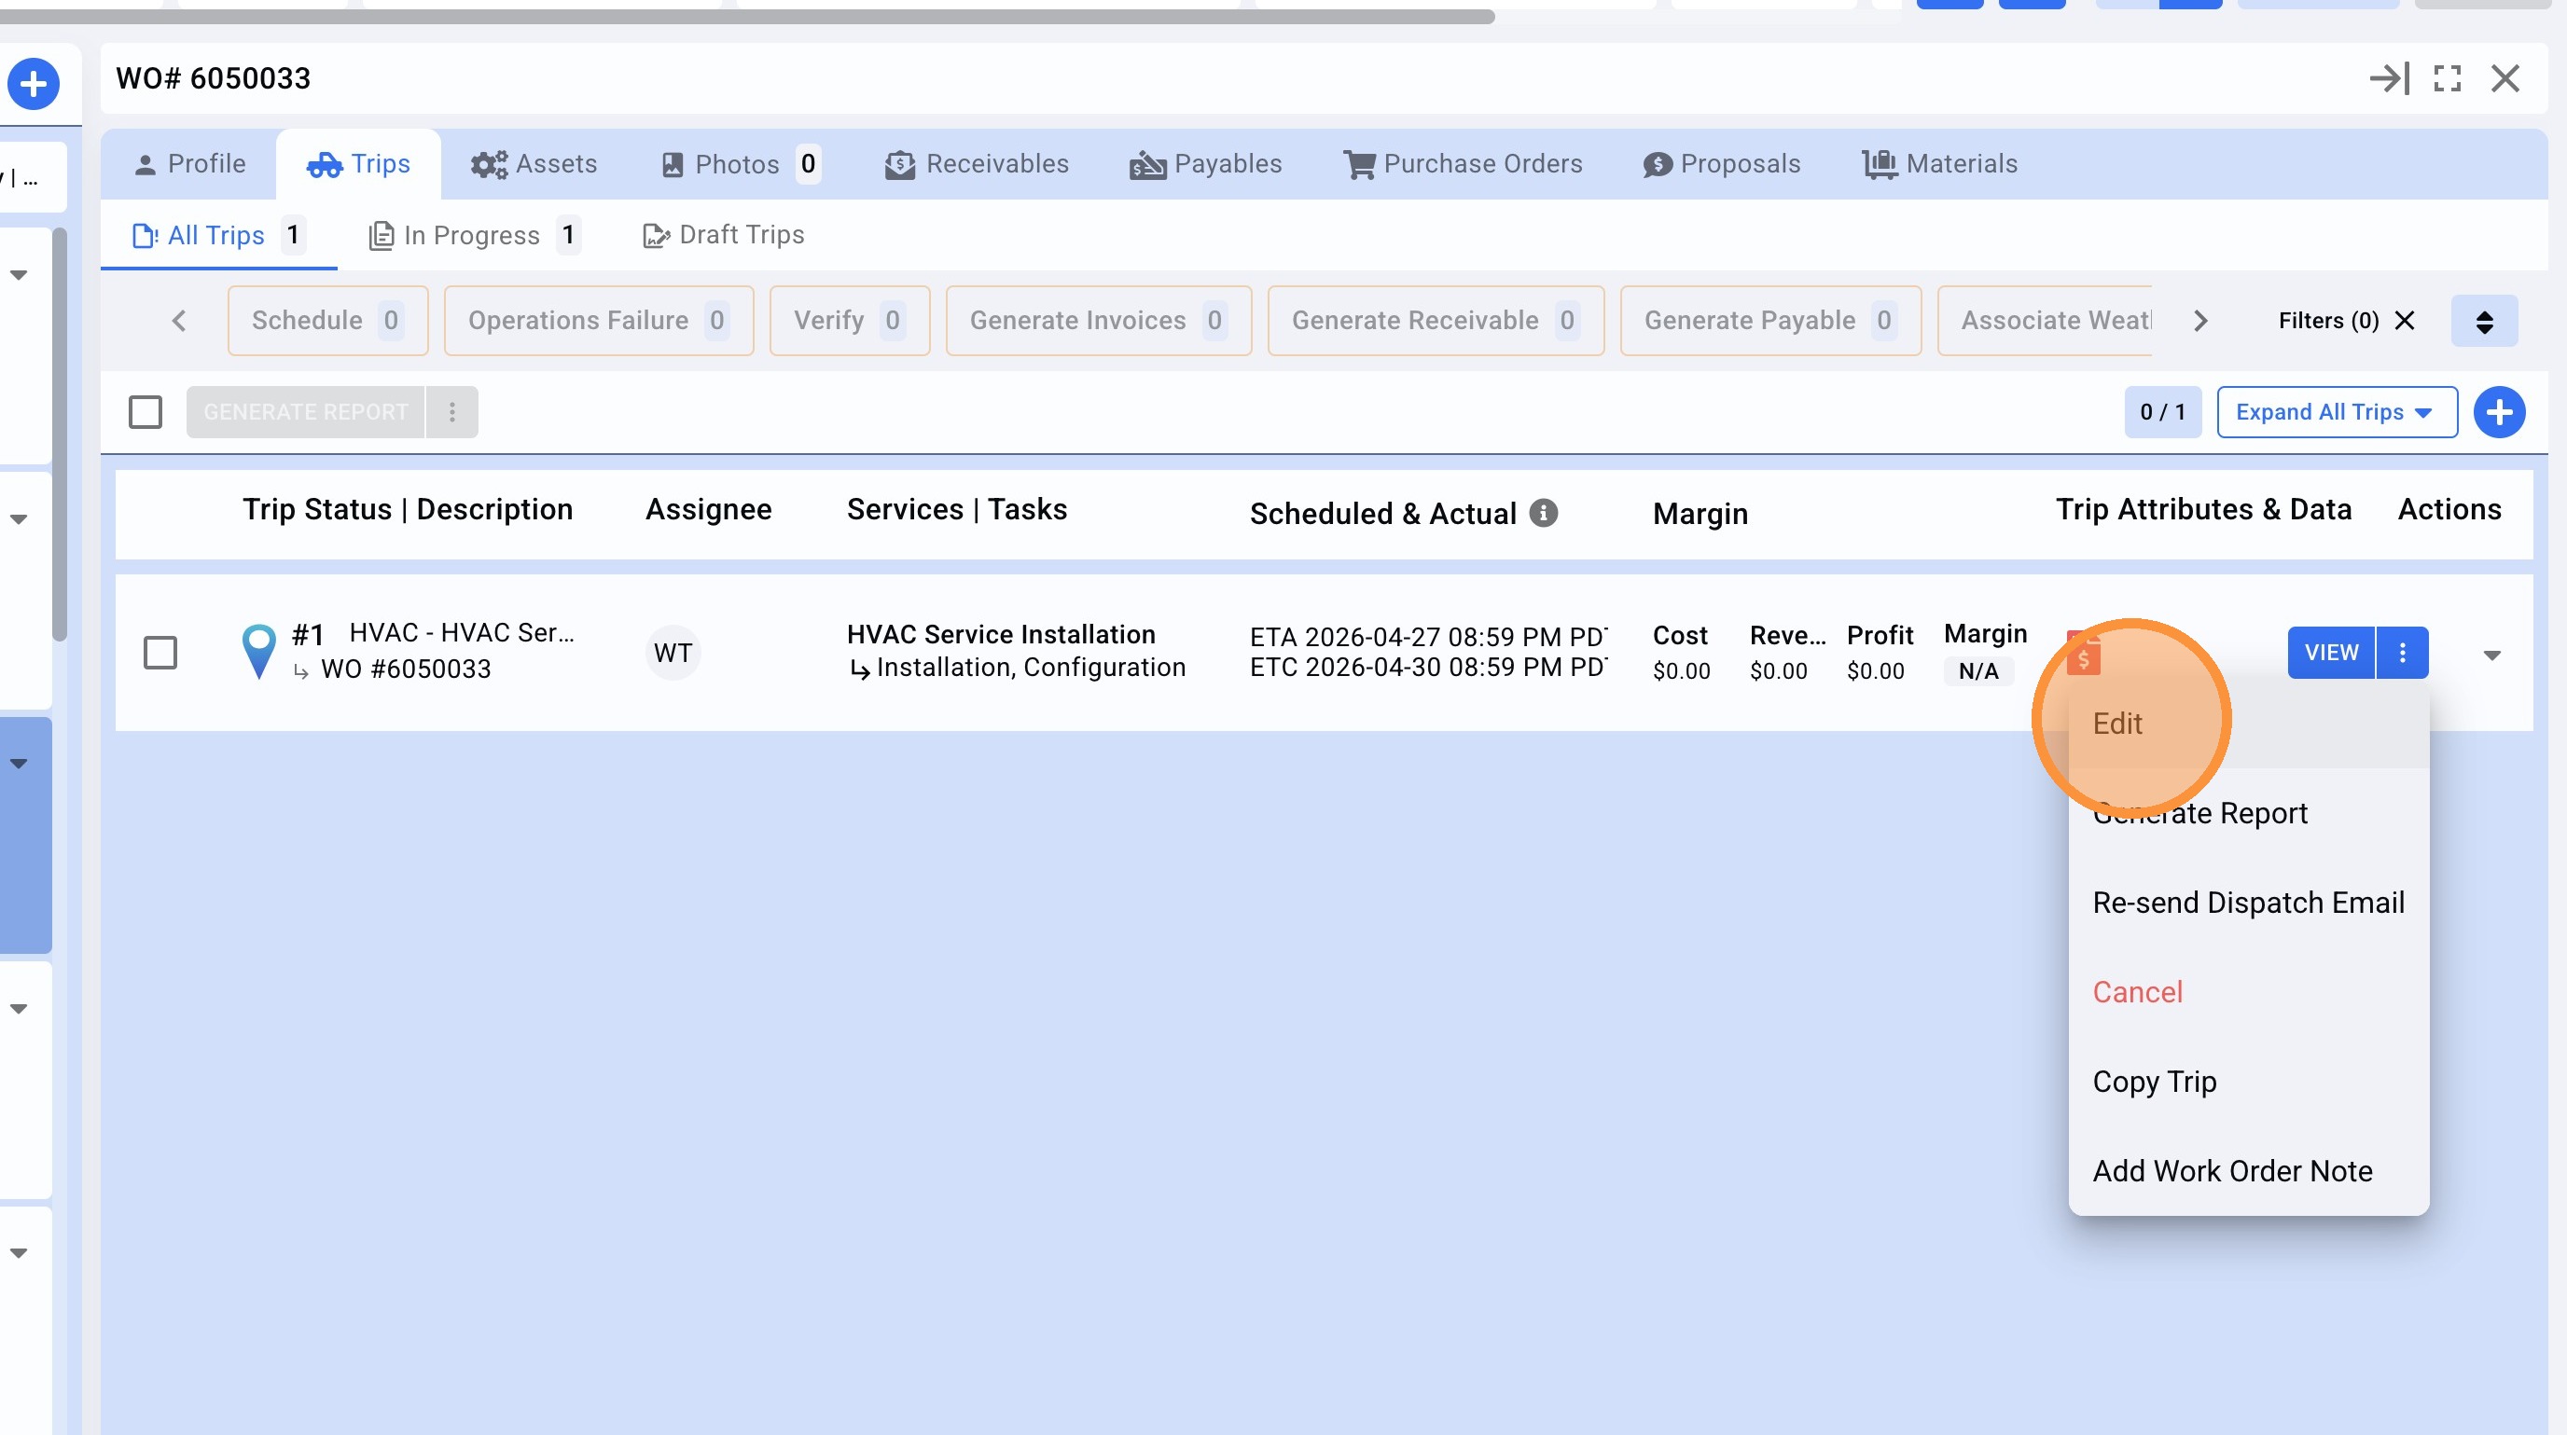
Task: Check the trip #1 row checkbox
Action: click(x=160, y=654)
